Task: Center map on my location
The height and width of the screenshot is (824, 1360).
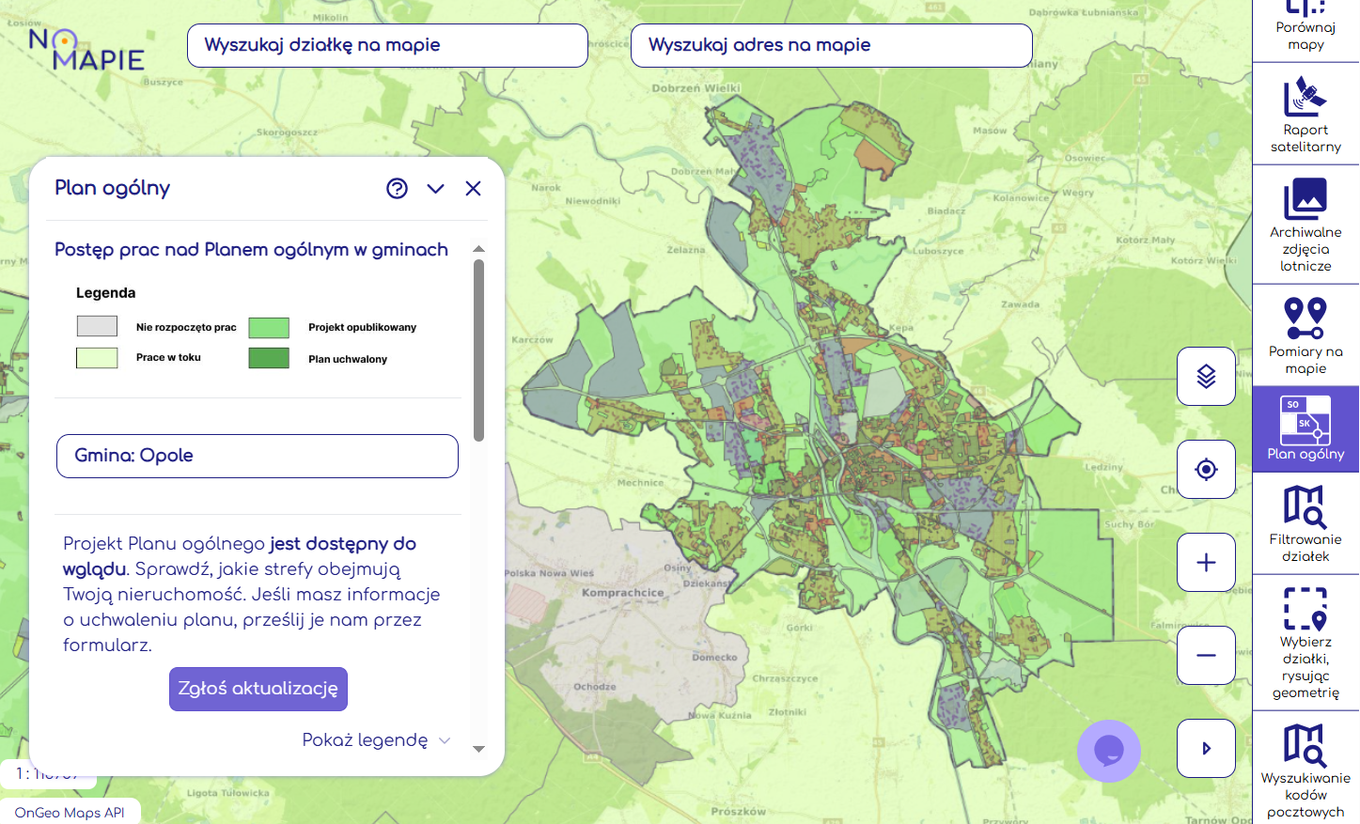Action: point(1206,469)
